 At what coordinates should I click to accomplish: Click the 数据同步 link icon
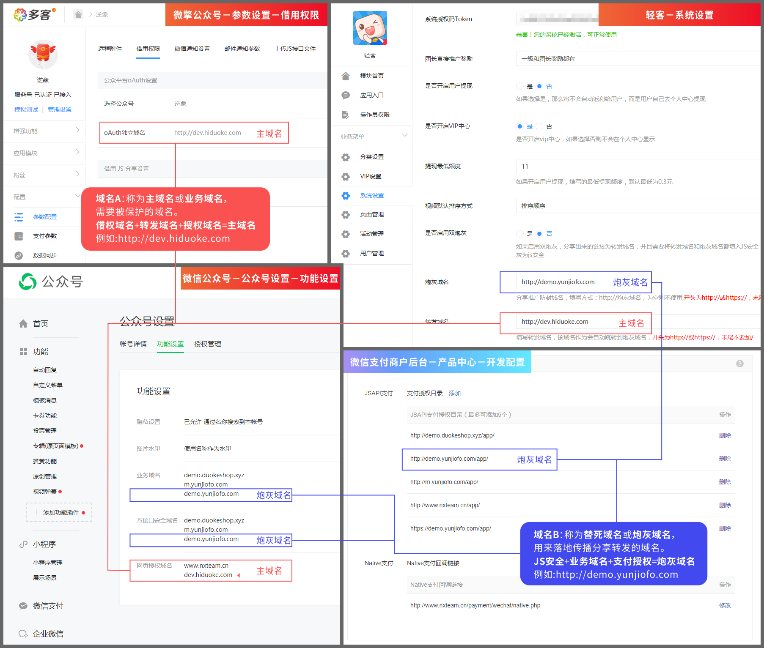(19, 256)
